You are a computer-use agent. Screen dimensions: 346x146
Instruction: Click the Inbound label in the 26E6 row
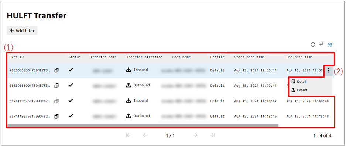click(x=141, y=70)
